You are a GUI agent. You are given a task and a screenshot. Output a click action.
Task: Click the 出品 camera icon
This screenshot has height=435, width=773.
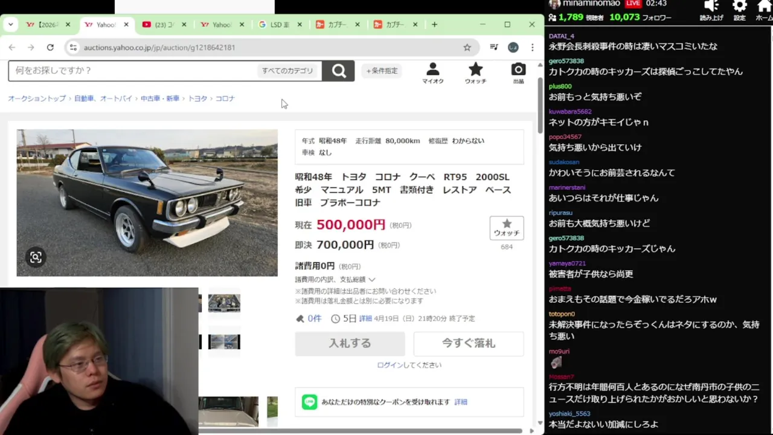pyautogui.click(x=518, y=73)
